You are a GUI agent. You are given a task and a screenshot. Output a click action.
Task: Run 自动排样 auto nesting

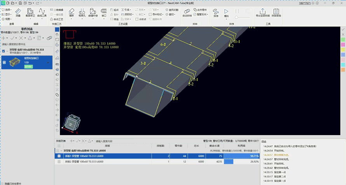187,13
